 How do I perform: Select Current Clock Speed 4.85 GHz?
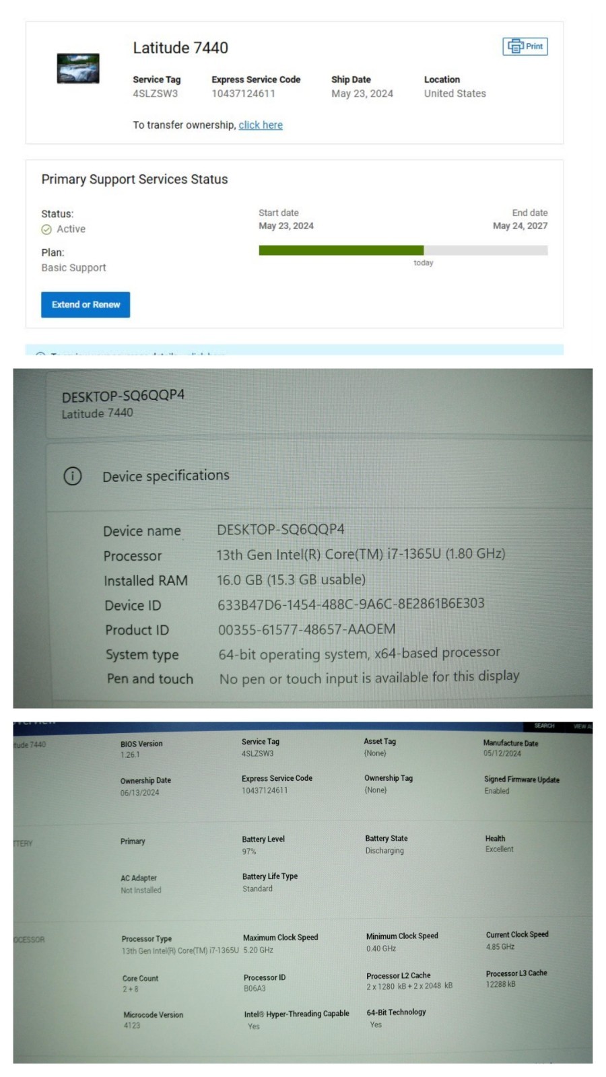click(x=500, y=946)
